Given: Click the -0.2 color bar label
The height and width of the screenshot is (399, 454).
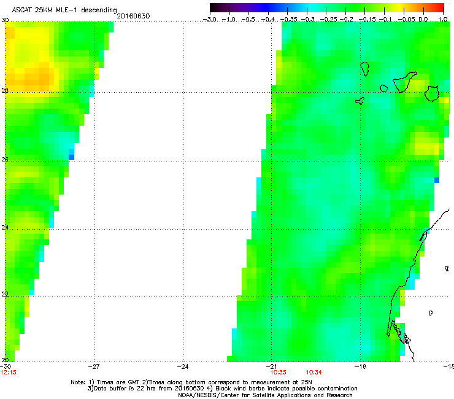Looking at the screenshot, I should [347, 20].
